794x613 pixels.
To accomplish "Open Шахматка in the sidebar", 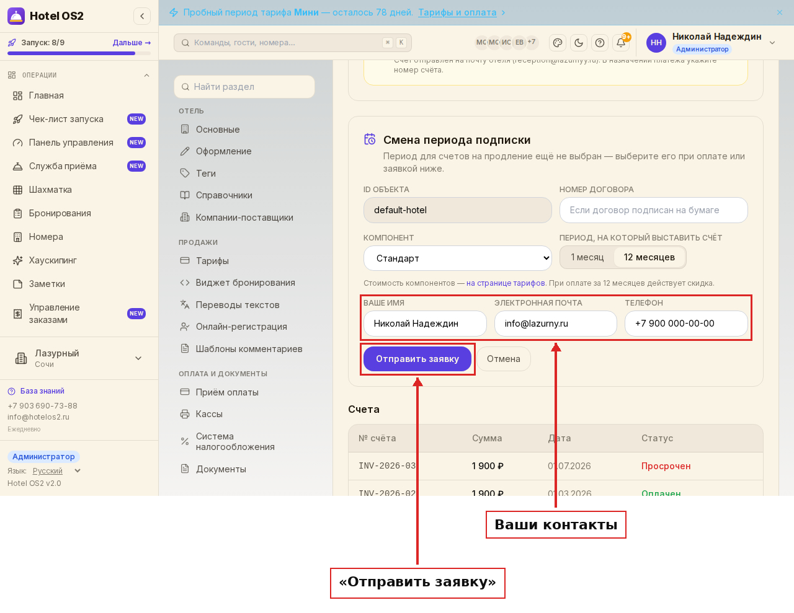I will pos(79,190).
